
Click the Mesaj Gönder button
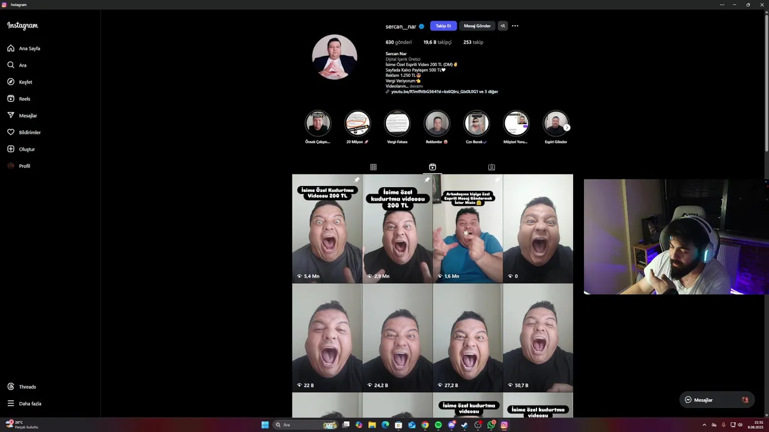coord(477,26)
